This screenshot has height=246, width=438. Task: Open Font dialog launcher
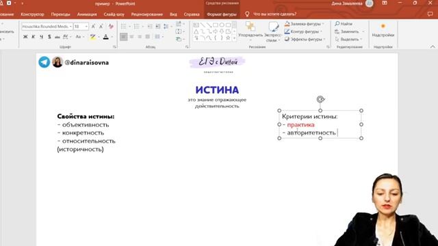[114, 47]
